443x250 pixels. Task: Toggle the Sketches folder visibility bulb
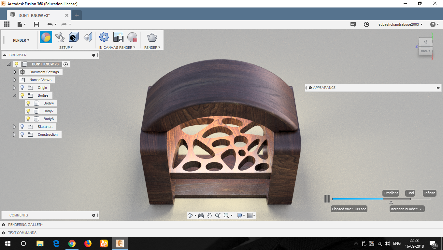click(22, 126)
